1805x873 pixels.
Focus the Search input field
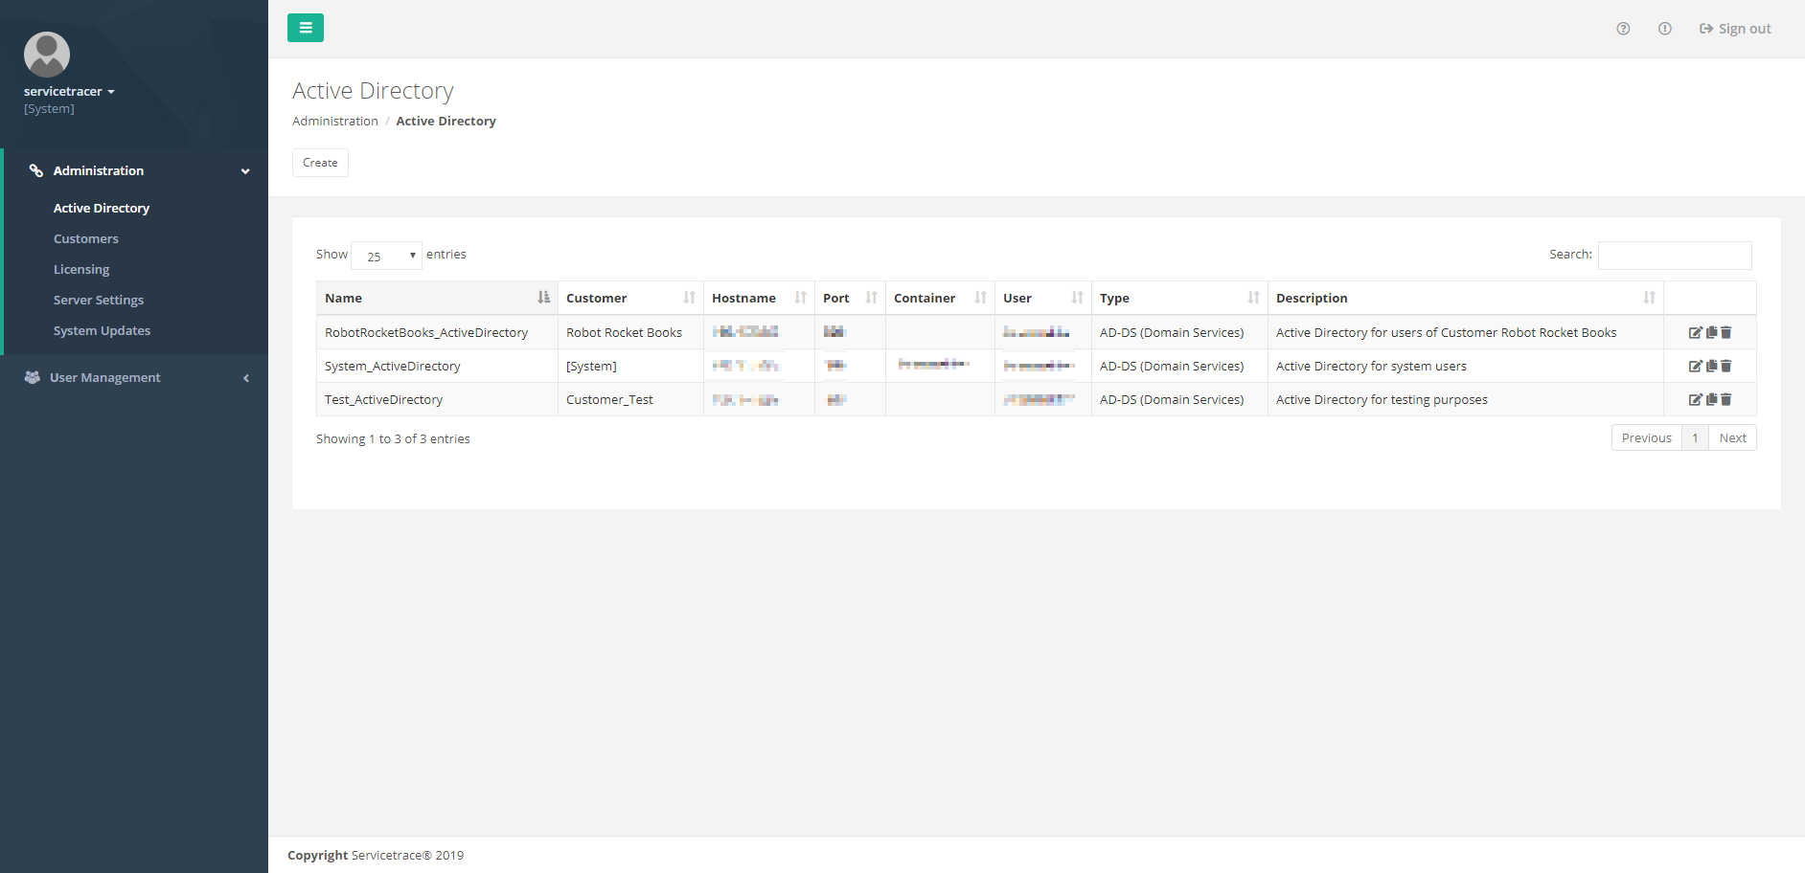(x=1675, y=255)
